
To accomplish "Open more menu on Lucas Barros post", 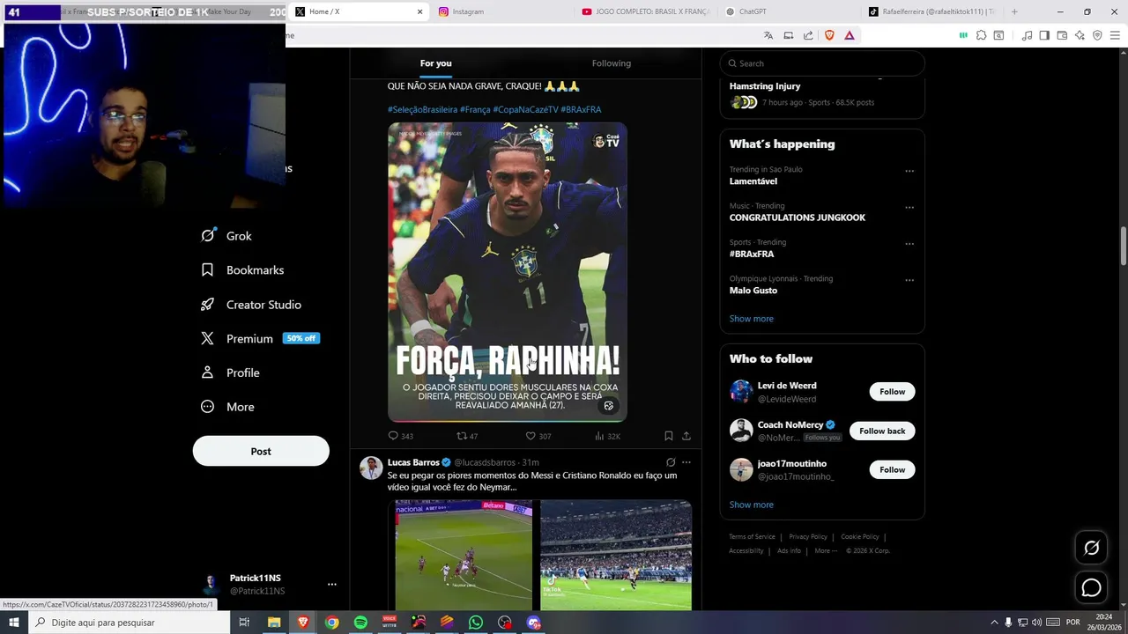I will 686,462.
